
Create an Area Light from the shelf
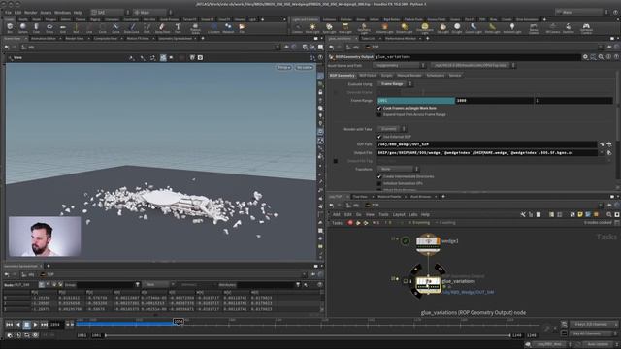pos(345,28)
